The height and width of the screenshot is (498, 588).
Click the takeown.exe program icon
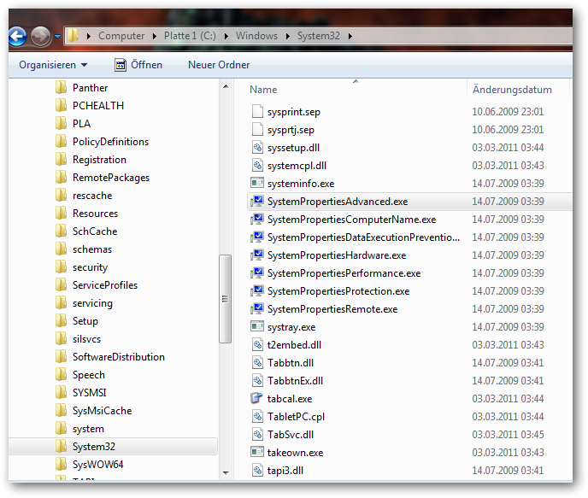(x=257, y=452)
